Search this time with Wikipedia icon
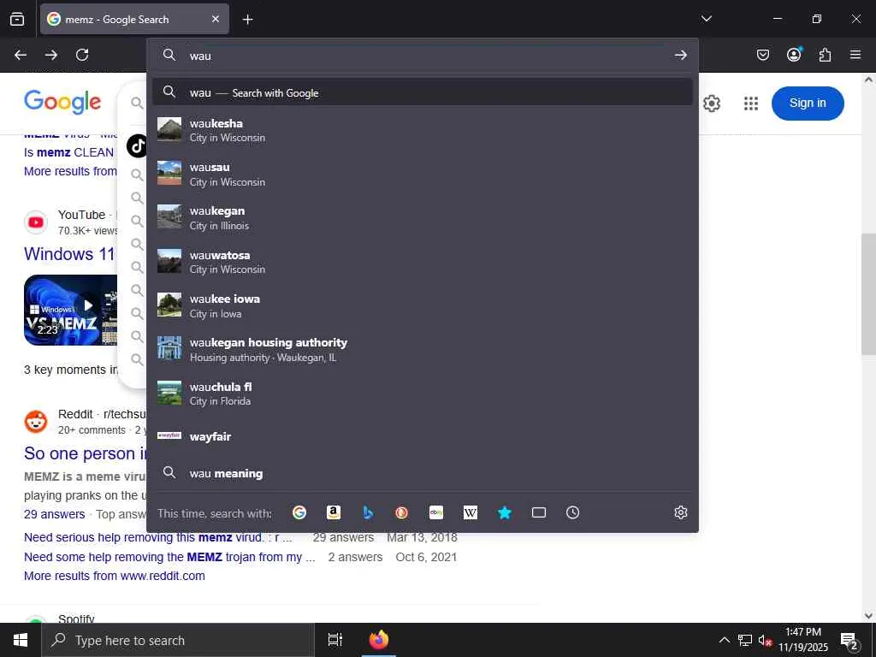The image size is (876, 657). (x=471, y=512)
